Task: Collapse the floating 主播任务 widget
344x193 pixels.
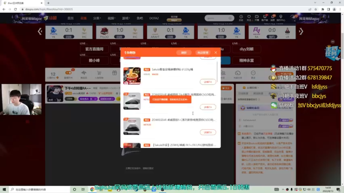Action: [332, 42]
